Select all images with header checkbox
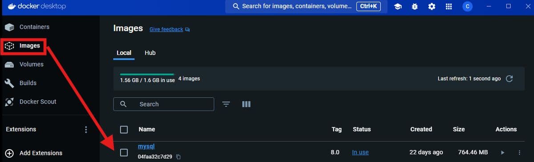Screen dimensions: 534x162 pyautogui.click(x=124, y=129)
